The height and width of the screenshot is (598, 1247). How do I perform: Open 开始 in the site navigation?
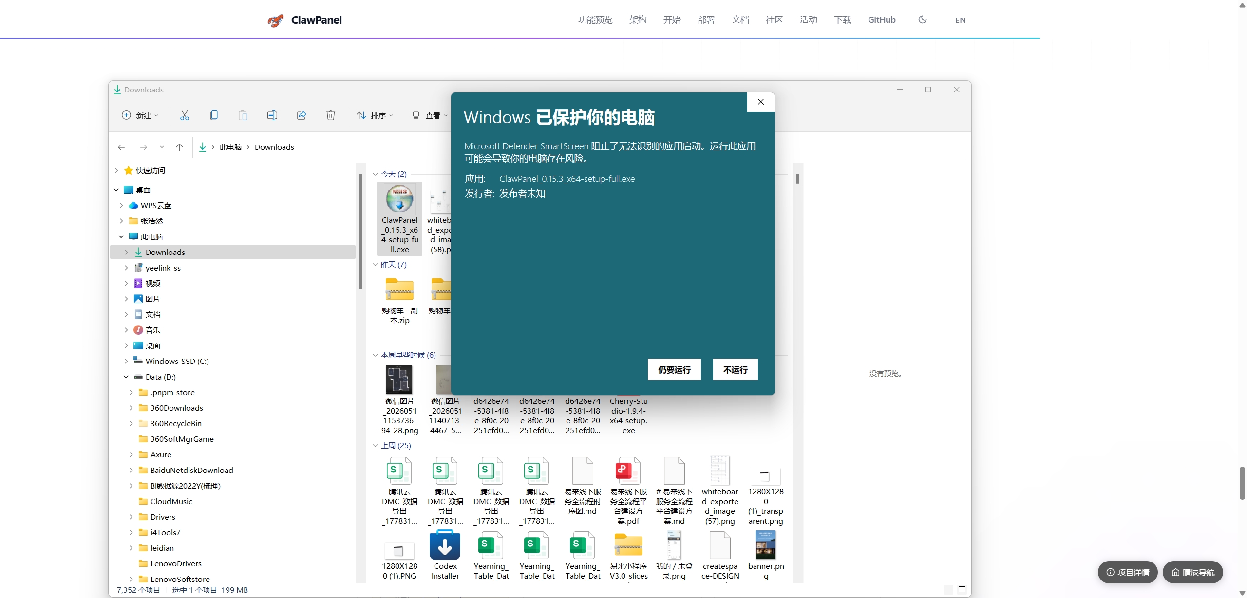click(x=672, y=20)
